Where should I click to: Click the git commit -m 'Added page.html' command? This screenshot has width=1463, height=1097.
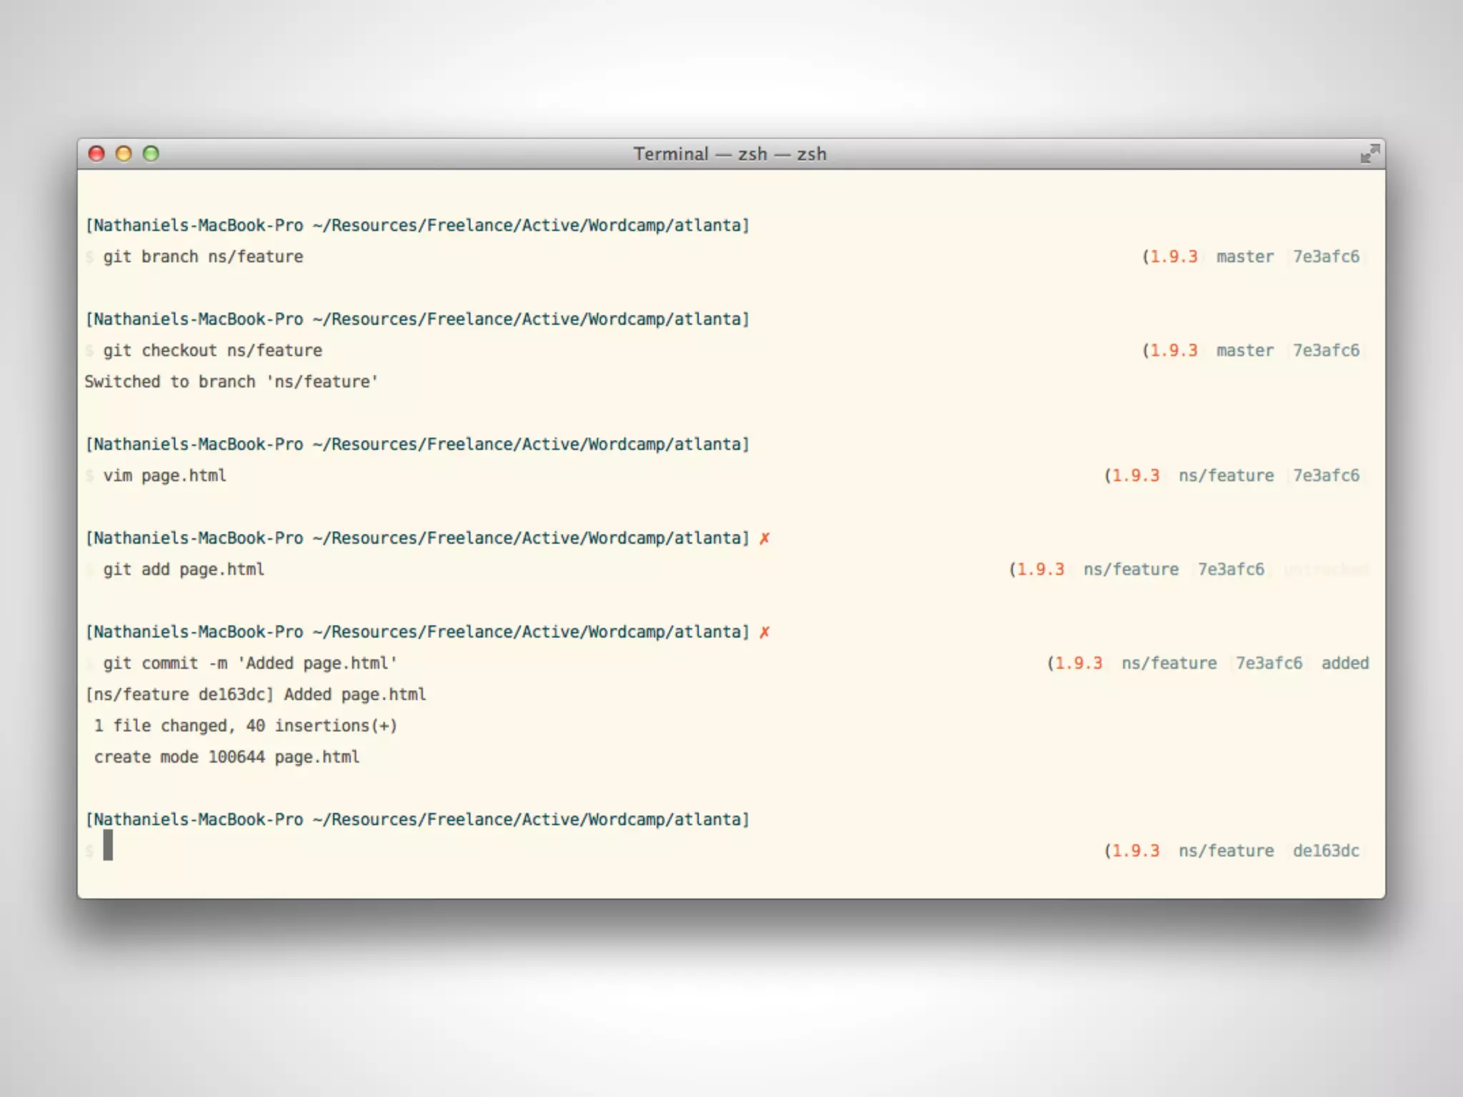click(250, 663)
